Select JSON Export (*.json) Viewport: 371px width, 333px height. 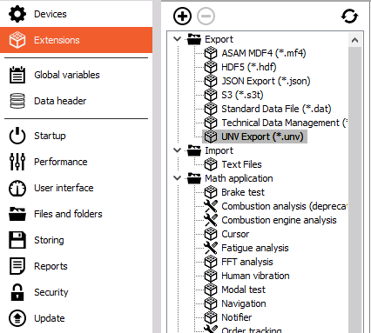tap(266, 81)
